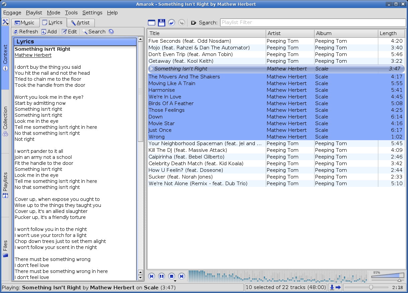Sort playlist by the Album column header
Screen dimensions: 408x293
click(346, 33)
